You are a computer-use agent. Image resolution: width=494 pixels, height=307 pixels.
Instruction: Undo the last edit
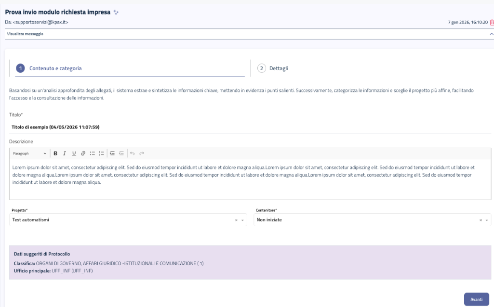133,153
